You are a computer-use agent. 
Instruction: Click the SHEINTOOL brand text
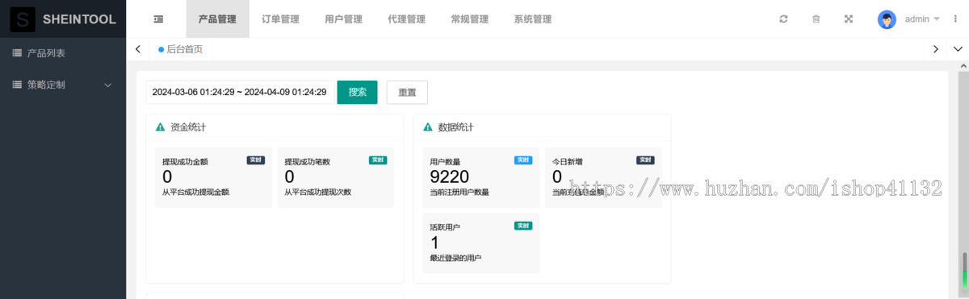pyautogui.click(x=79, y=19)
